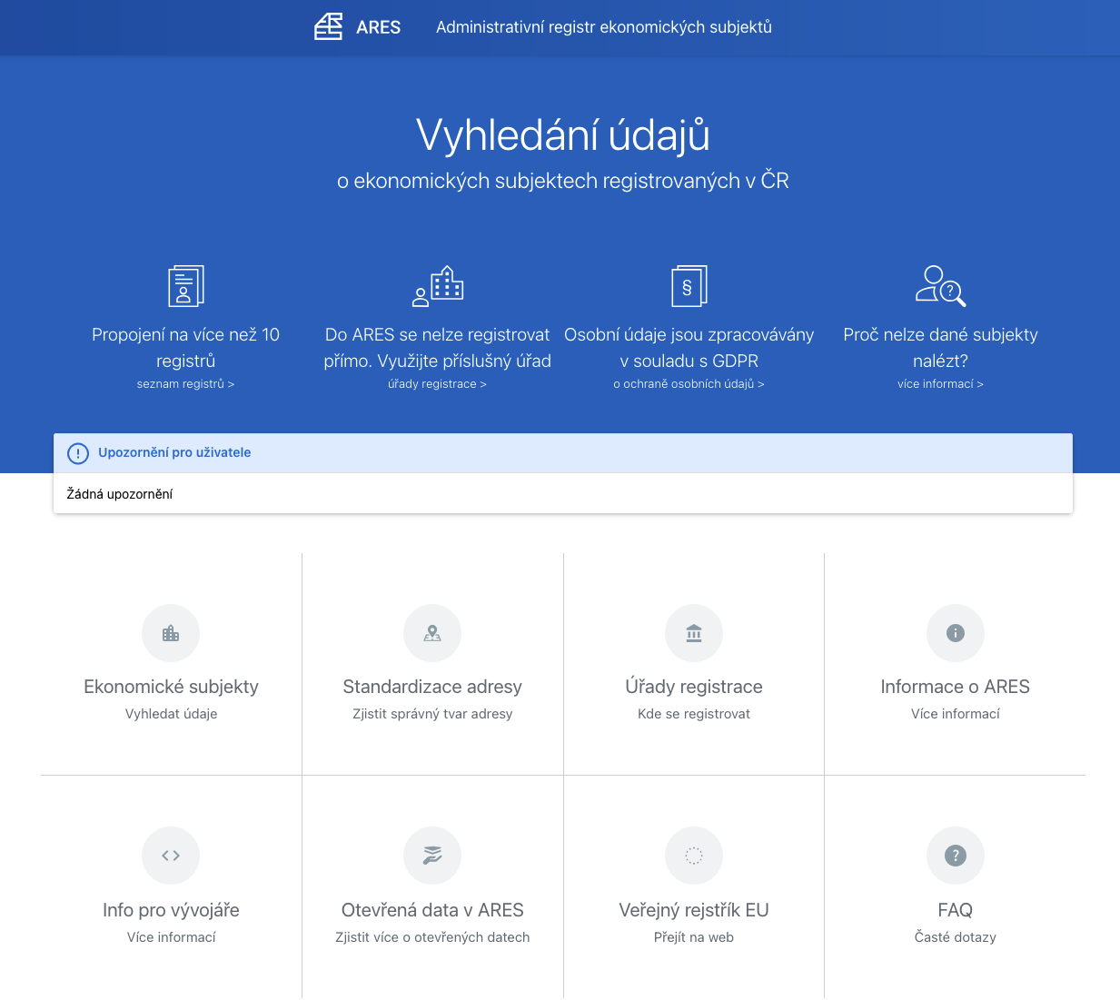
Task: Follow the 'seznam registrů >' link
Action: pos(185,384)
